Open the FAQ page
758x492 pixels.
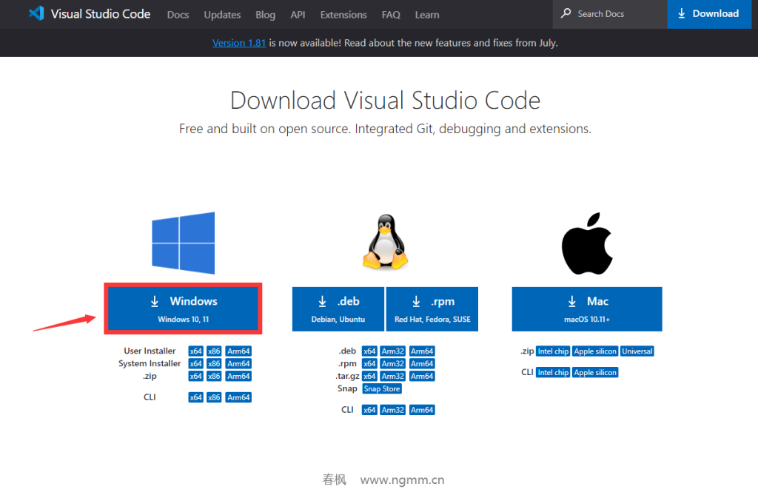(x=391, y=15)
